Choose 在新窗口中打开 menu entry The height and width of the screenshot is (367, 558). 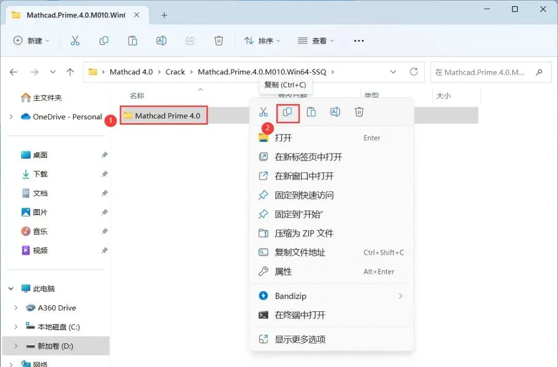332,176
